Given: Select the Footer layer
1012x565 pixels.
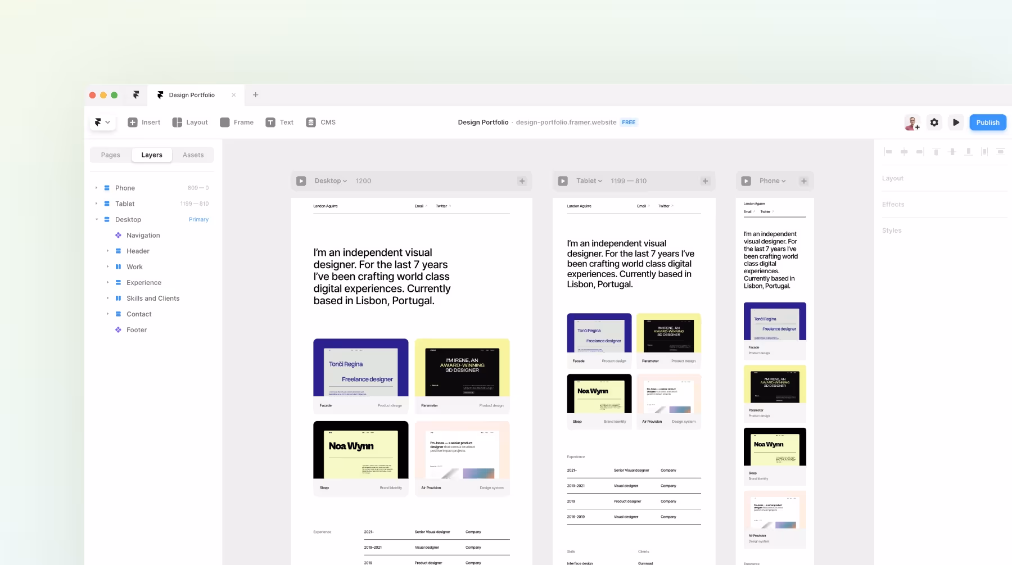Looking at the screenshot, I should [136, 329].
